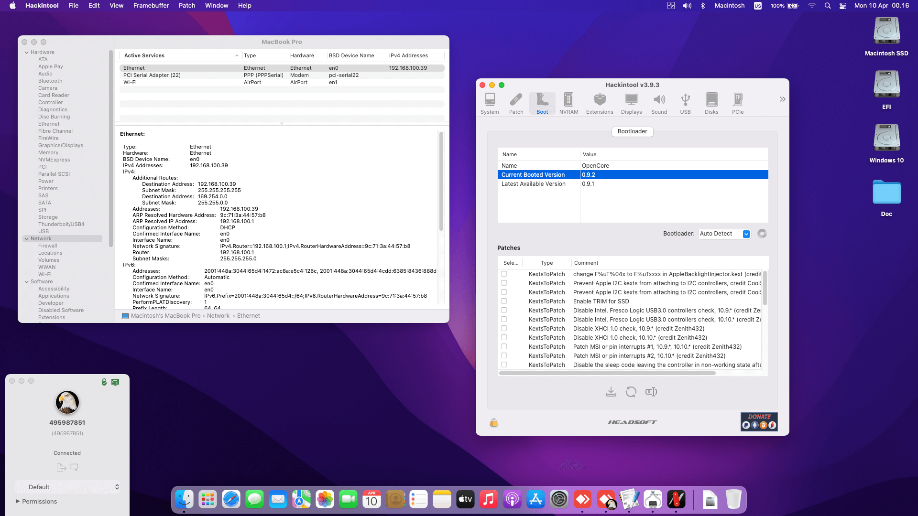Open the Window menu
Viewport: 918px width, 516px height.
pos(217,6)
